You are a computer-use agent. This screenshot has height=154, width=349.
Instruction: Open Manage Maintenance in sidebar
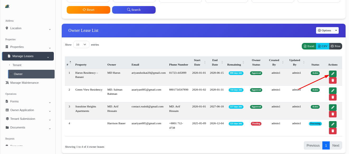click(24, 83)
